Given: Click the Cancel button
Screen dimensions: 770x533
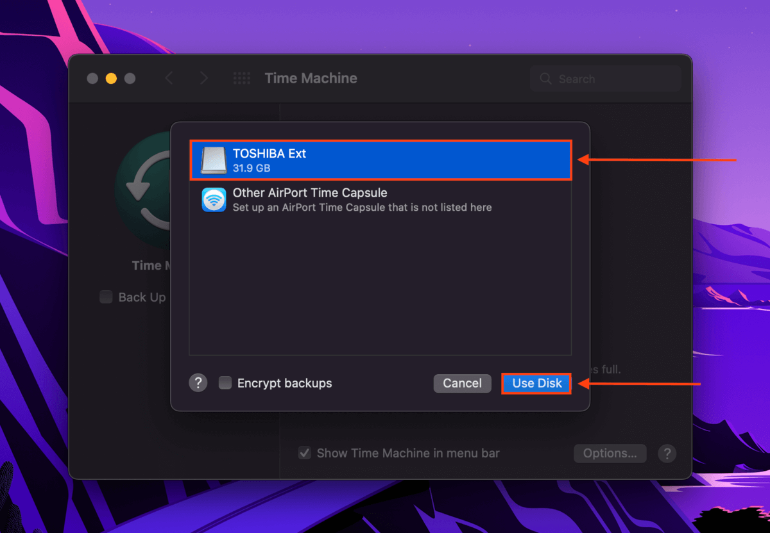Looking at the screenshot, I should [462, 383].
